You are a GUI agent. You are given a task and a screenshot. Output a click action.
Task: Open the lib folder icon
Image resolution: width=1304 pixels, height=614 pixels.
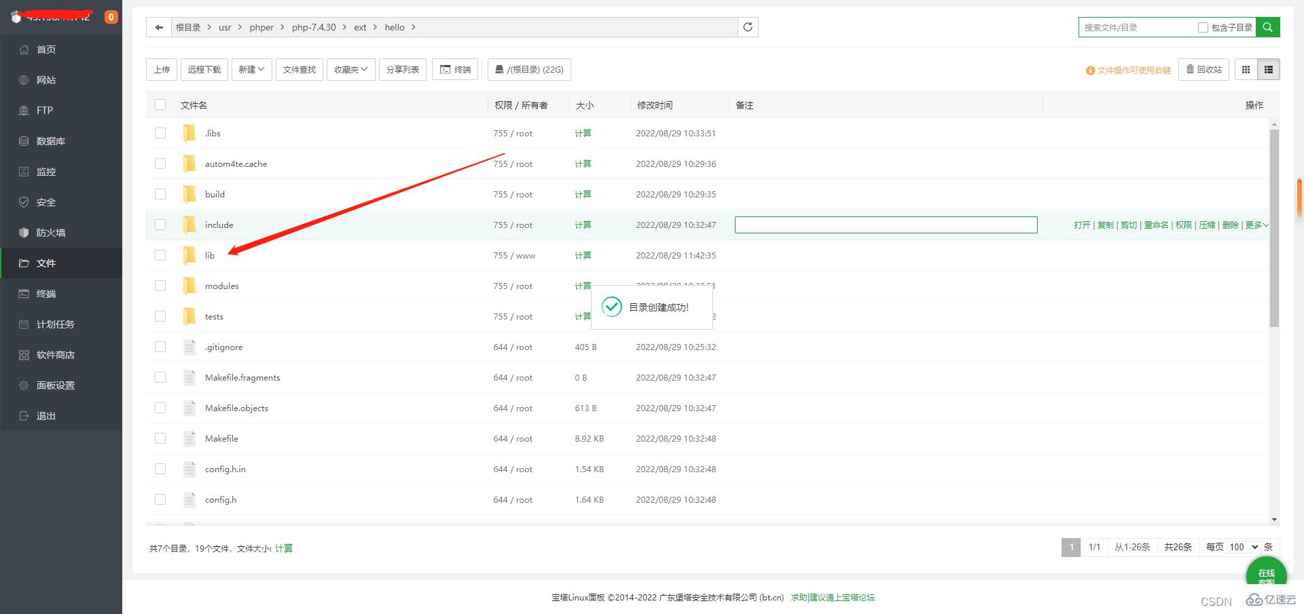pos(189,255)
